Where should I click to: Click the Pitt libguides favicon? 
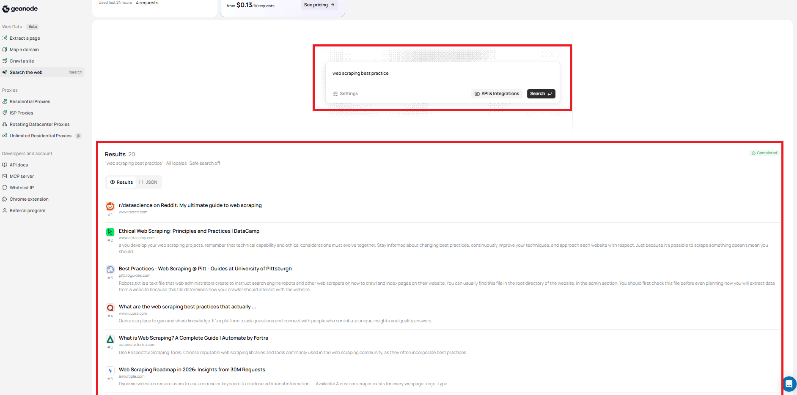110,270
